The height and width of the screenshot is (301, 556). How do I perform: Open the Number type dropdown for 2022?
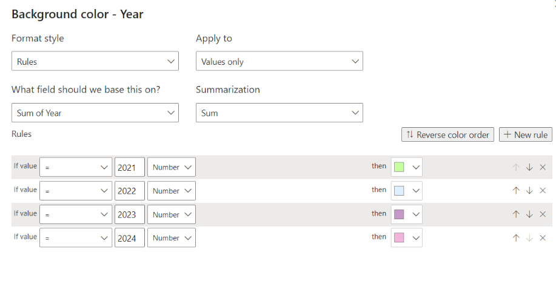point(172,191)
